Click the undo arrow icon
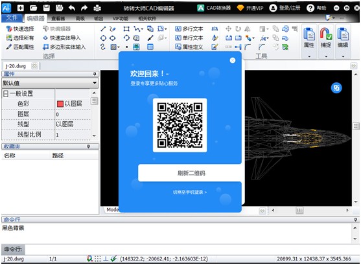Screen dimensions: 361x265 point(72,8)
